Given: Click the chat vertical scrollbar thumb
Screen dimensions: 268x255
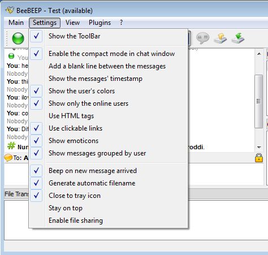Looking at the screenshot, I should [258, 101].
